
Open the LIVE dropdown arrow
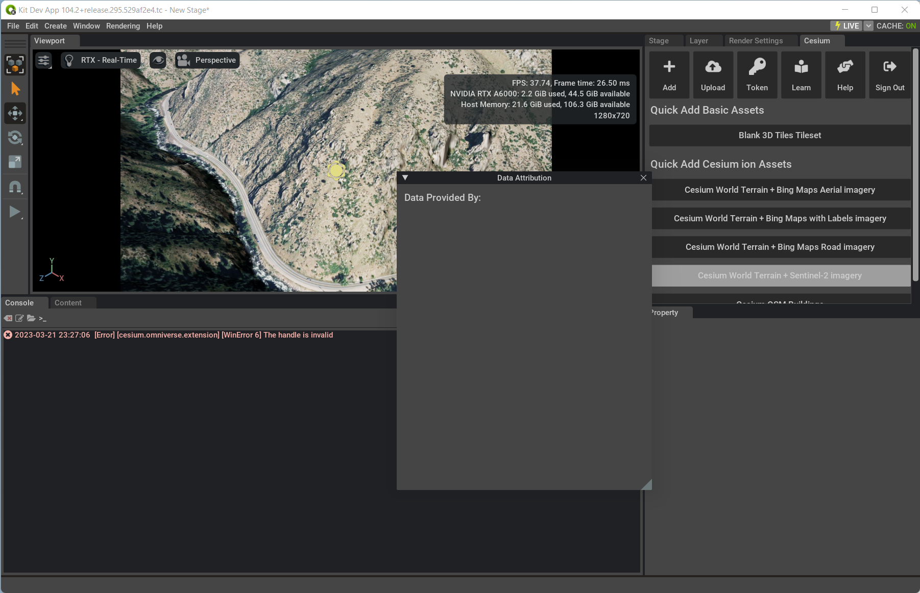click(868, 26)
